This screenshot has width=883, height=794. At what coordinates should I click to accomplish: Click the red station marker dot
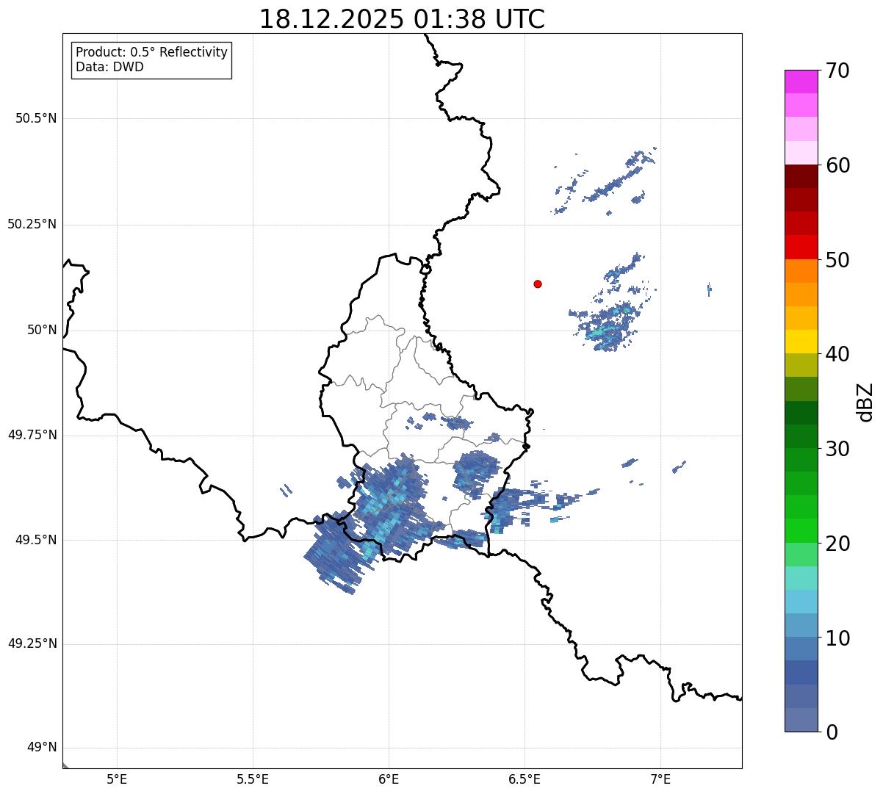[538, 284]
